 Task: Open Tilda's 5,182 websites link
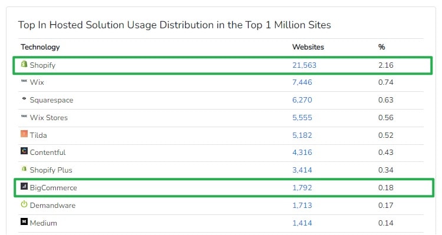tap(302, 135)
